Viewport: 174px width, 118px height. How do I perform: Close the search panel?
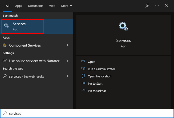[x=167, y=6]
